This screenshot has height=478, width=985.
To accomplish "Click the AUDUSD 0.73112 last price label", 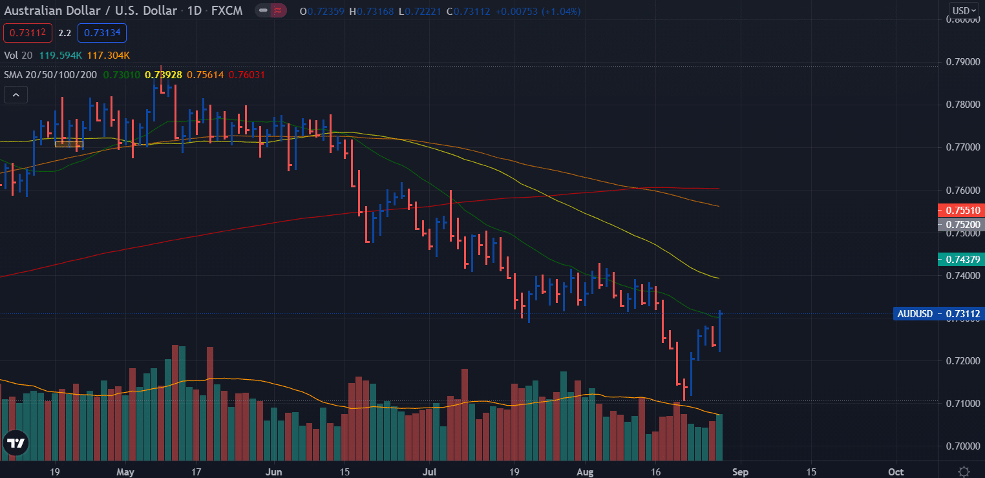I will tap(939, 314).
